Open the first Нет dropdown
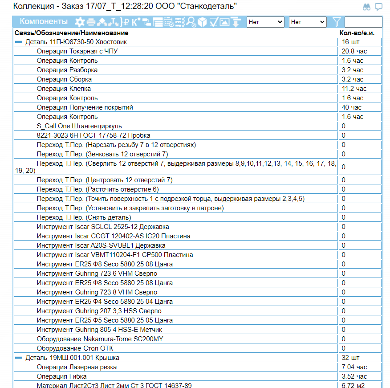 265,22
